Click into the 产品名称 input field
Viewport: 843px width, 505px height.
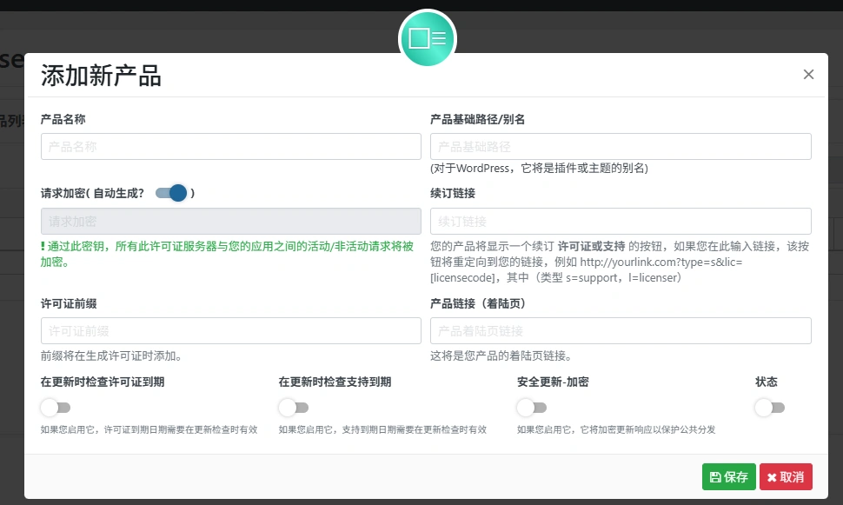point(230,146)
